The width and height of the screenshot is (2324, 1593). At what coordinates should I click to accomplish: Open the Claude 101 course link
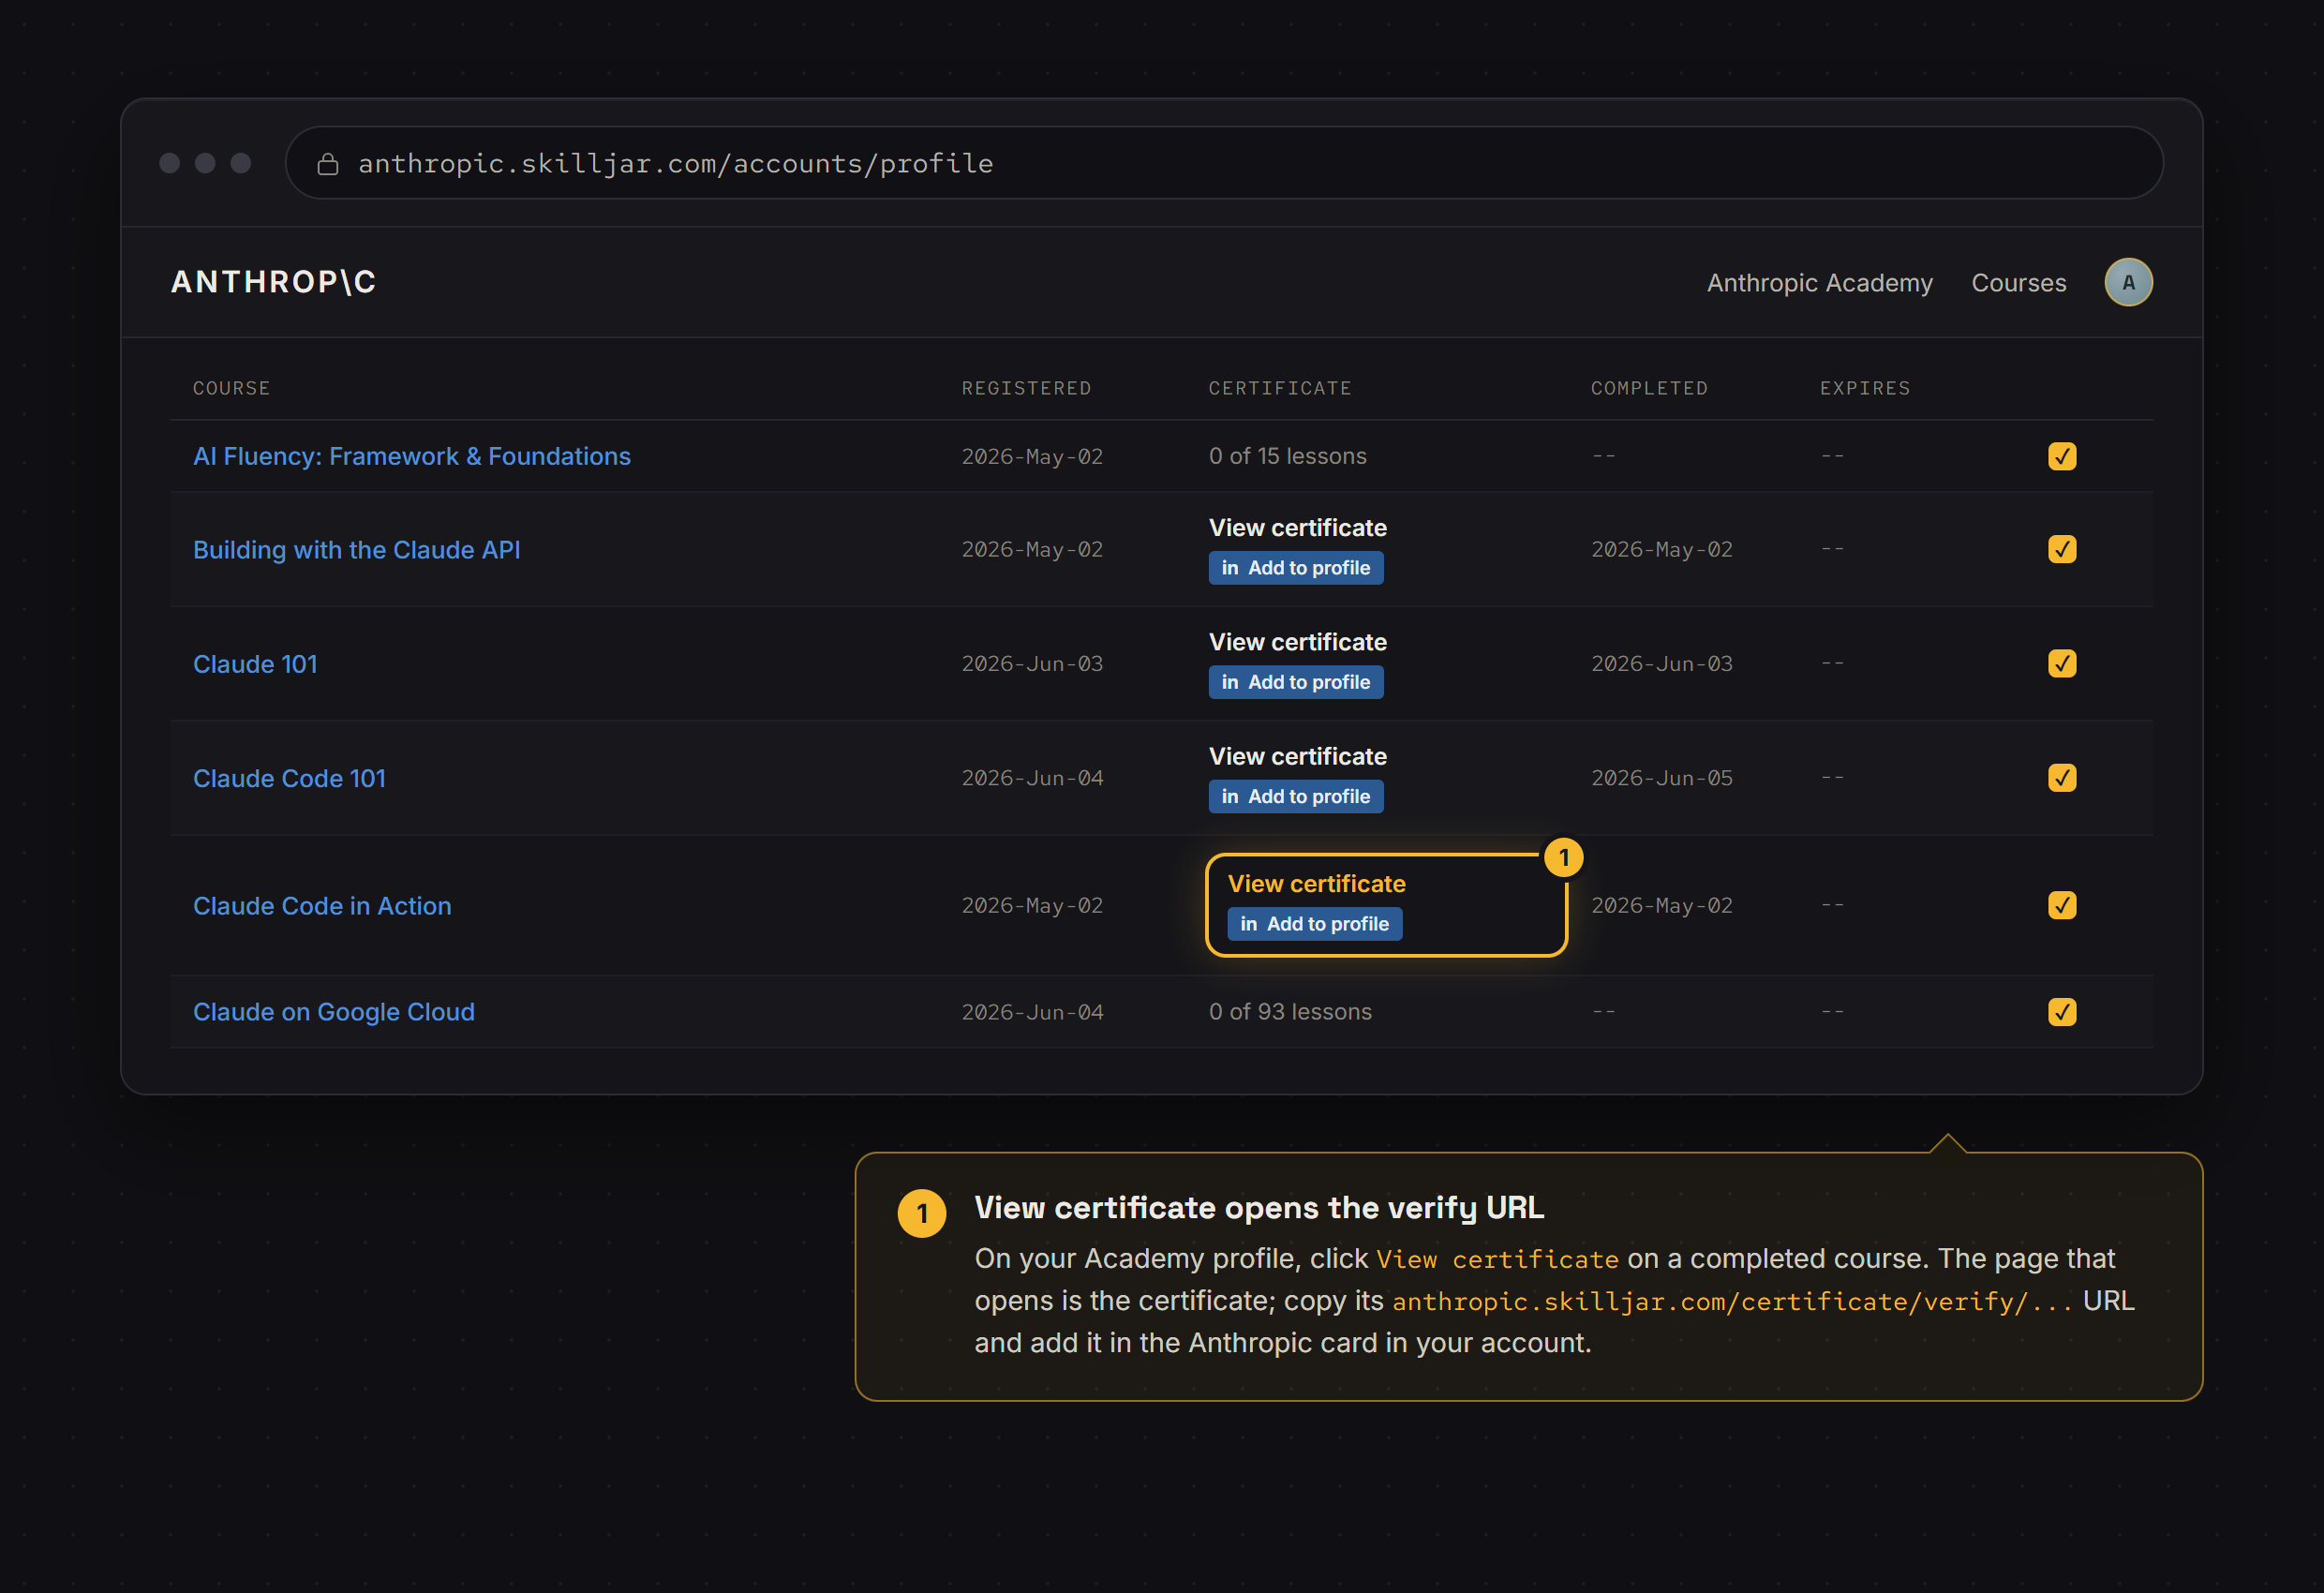pyautogui.click(x=255, y=664)
